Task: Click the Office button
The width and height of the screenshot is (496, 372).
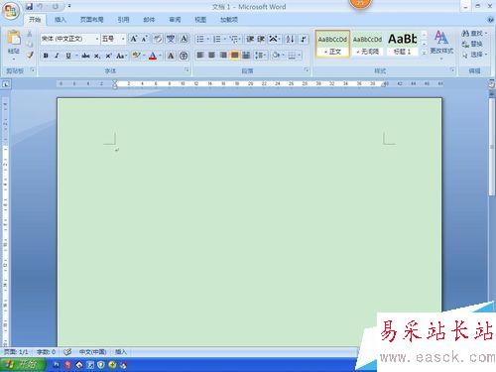Action: 11,11
